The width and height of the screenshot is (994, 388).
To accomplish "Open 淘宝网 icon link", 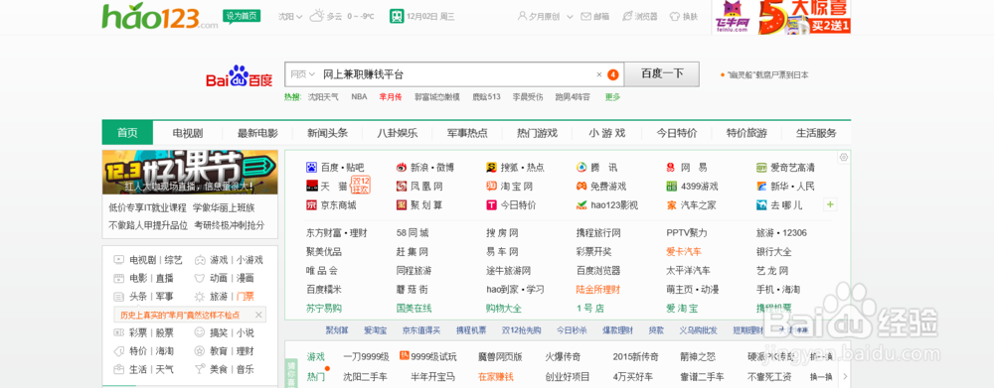I will pos(491,187).
